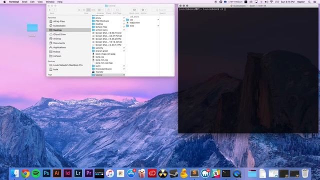This screenshot has height=180, width=320.
Task: Click the Edit Tags toolbar button
Action: pyautogui.click(x=117, y=10)
